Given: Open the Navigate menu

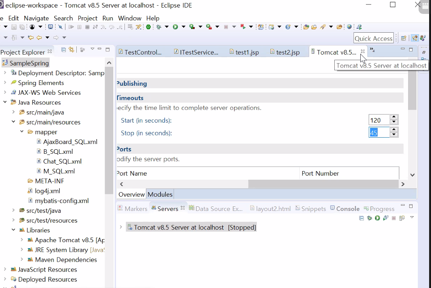Looking at the screenshot, I should 36,18.
